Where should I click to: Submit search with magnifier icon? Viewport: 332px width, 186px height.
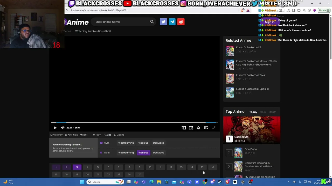click(x=152, y=22)
